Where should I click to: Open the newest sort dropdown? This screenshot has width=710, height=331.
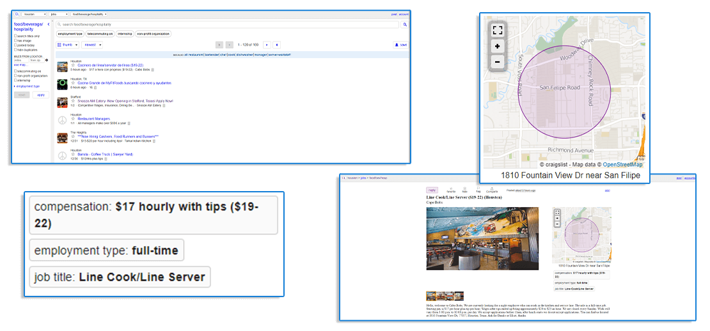(x=92, y=45)
